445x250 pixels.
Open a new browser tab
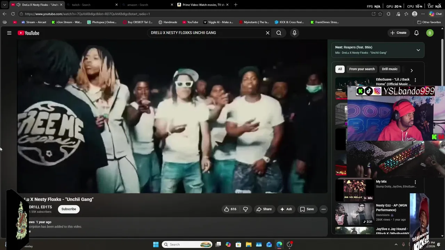click(x=236, y=5)
